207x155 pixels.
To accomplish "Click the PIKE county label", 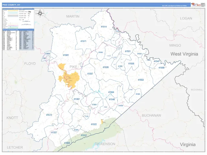I will [x=73, y=67].
